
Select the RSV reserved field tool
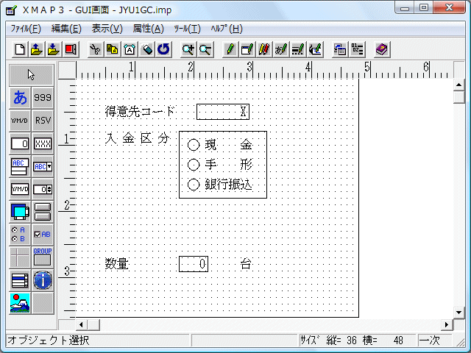click(43, 121)
